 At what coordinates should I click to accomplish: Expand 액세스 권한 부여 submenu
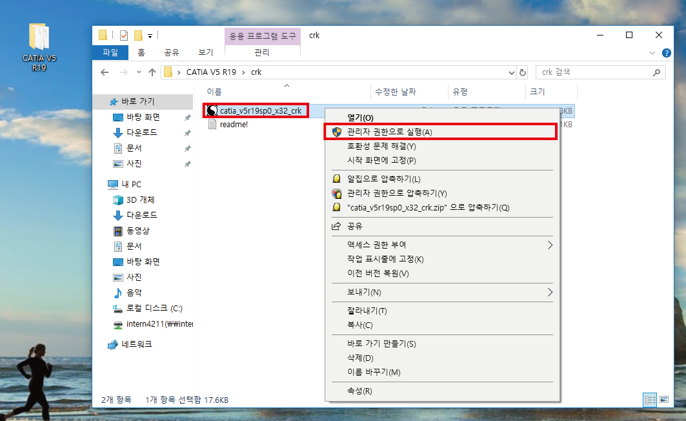coord(442,245)
